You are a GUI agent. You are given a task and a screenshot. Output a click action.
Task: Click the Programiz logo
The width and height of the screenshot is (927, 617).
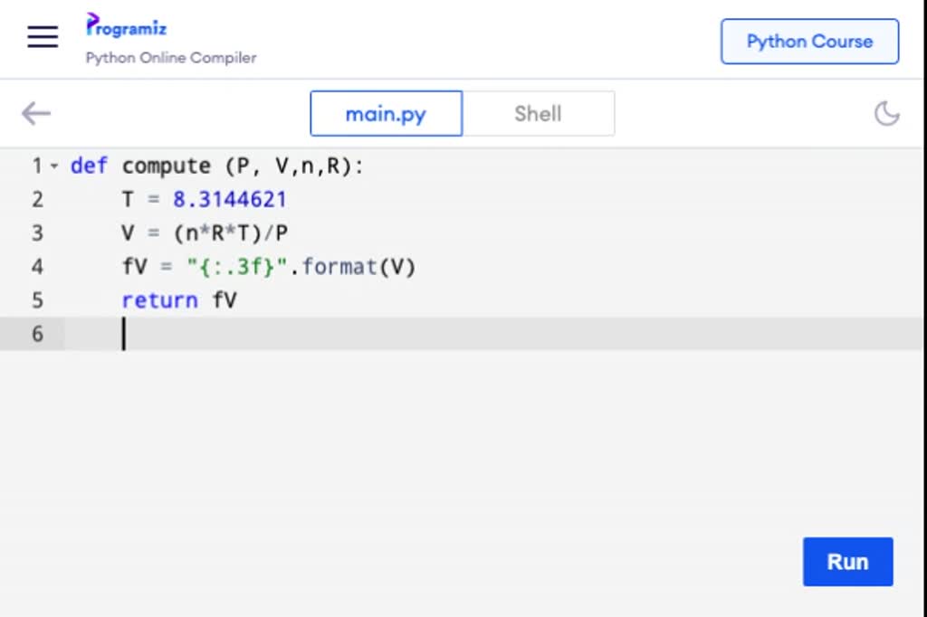pyautogui.click(x=126, y=26)
